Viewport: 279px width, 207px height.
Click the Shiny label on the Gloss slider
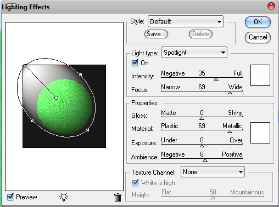pos(235,113)
